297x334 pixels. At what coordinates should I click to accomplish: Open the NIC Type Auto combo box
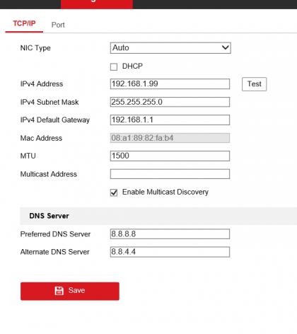(170, 48)
